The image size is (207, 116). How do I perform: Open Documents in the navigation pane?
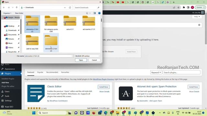[x=12, y=35]
